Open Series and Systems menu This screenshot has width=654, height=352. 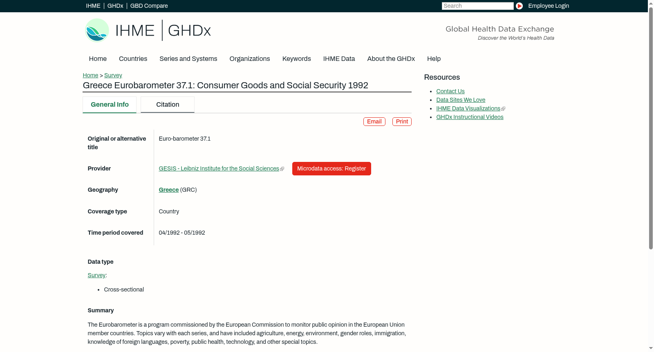[188, 59]
